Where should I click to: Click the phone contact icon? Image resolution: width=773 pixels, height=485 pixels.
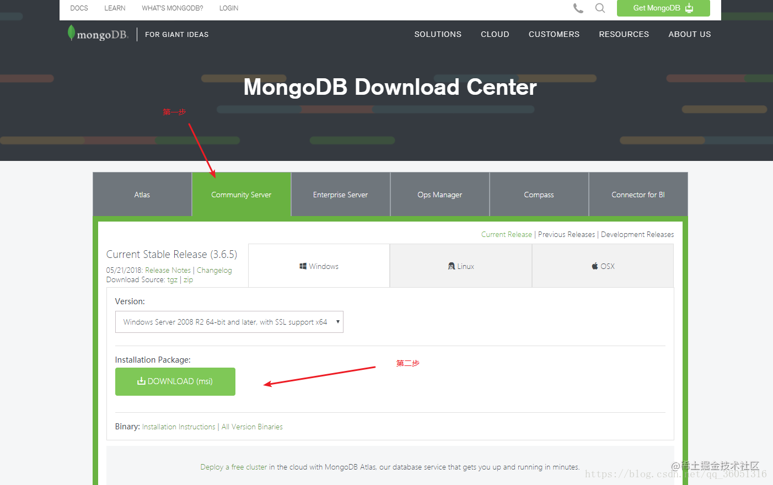coord(578,8)
